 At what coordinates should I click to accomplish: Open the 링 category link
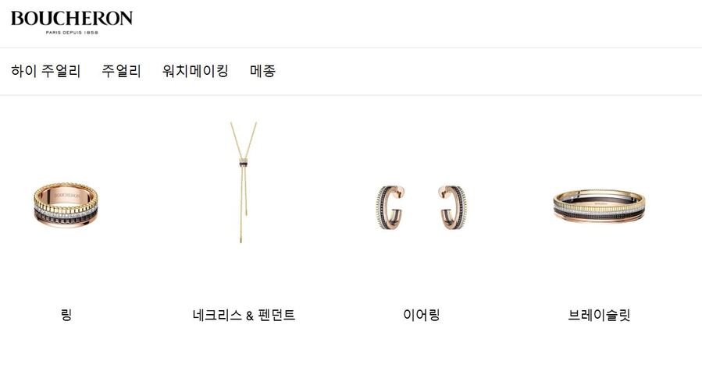(66, 314)
